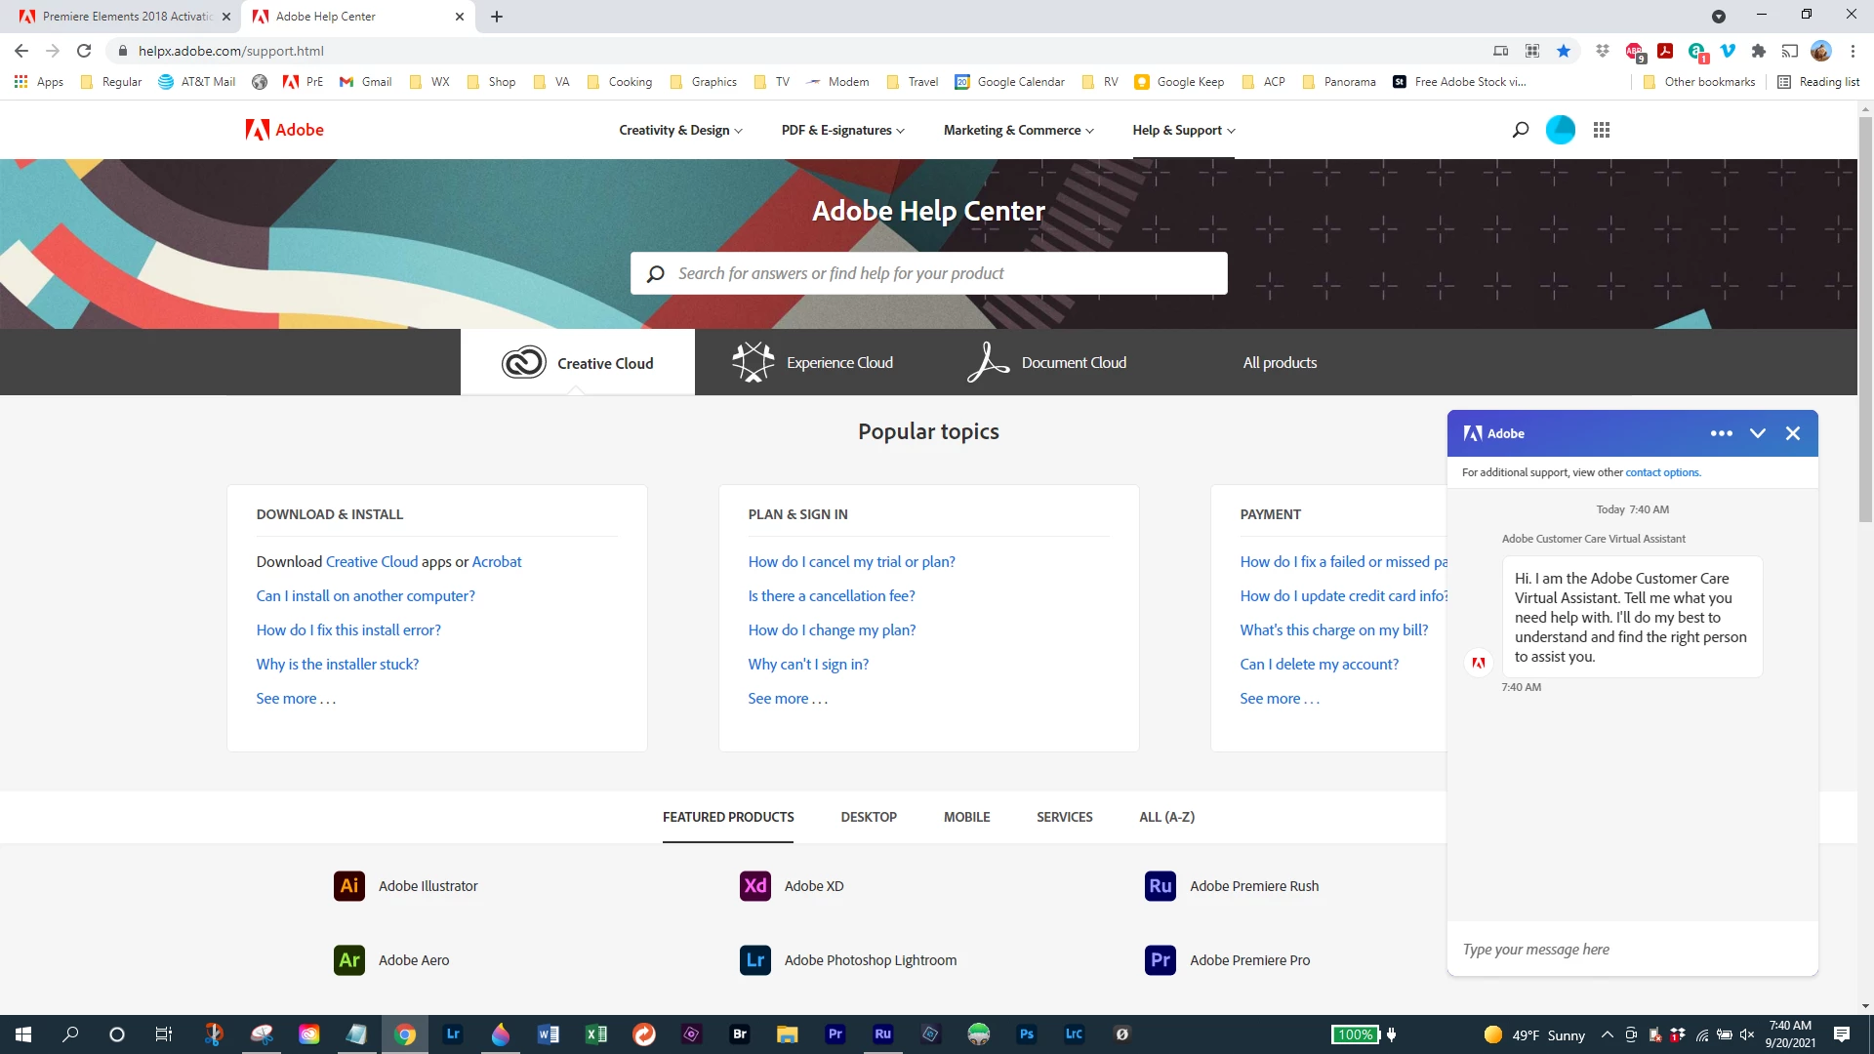
Task: Open the Adobe XD product icon
Action: click(754, 886)
